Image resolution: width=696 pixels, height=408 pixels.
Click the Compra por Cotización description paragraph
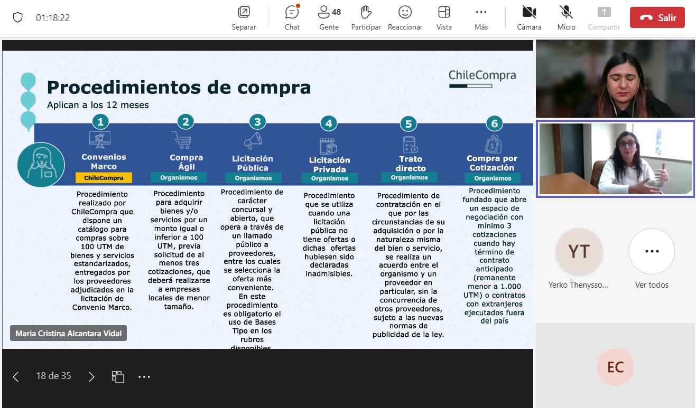(x=495, y=256)
